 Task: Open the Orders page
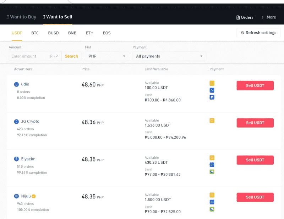point(245,17)
